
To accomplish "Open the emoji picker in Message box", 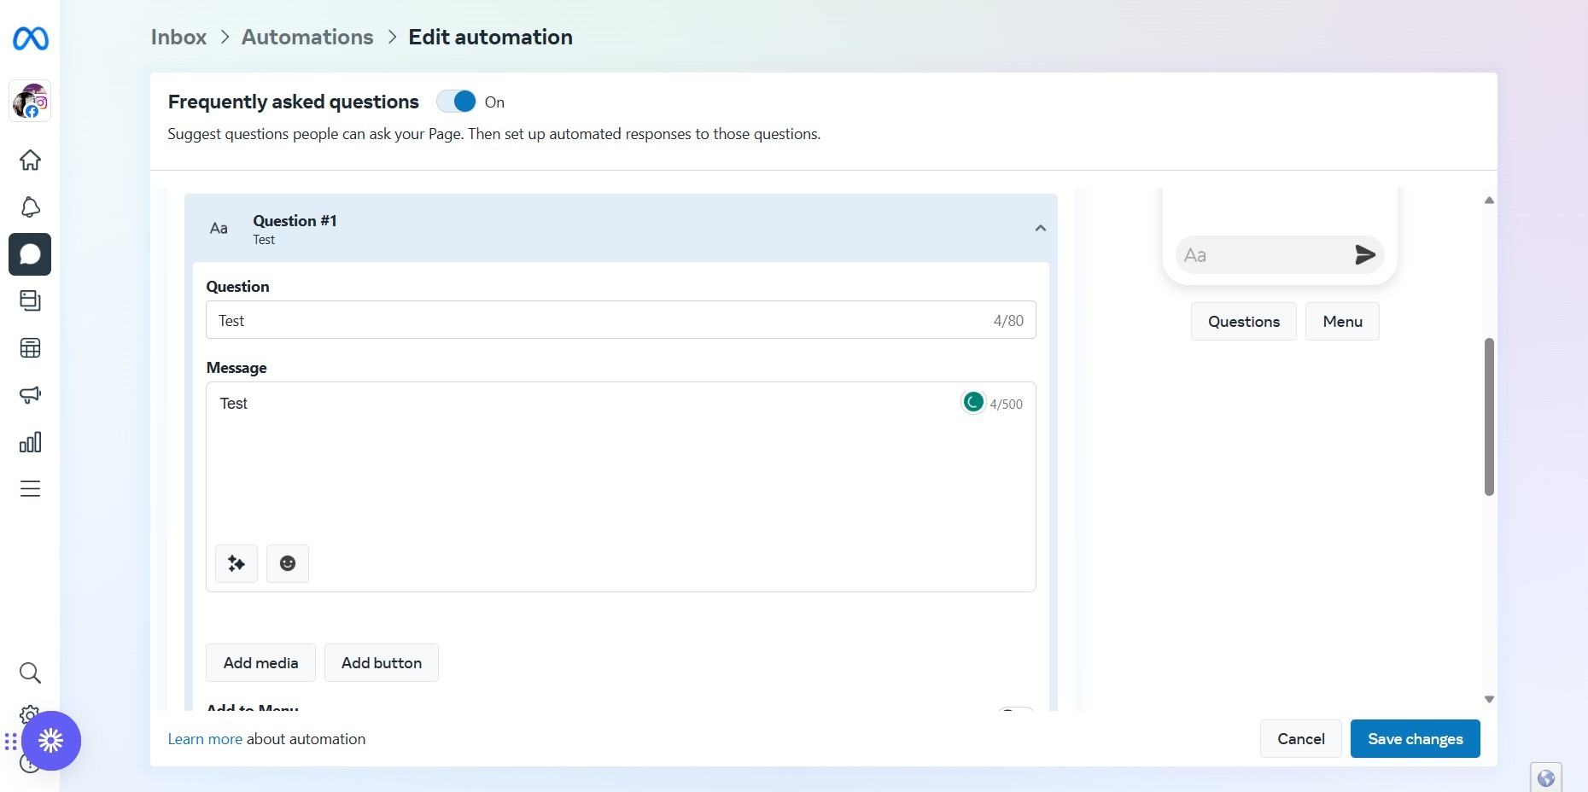I will (288, 563).
